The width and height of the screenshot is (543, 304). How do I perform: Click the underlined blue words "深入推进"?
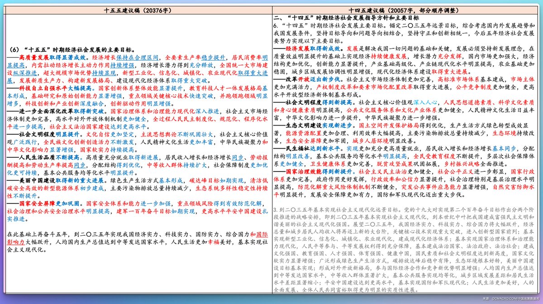(207, 111)
